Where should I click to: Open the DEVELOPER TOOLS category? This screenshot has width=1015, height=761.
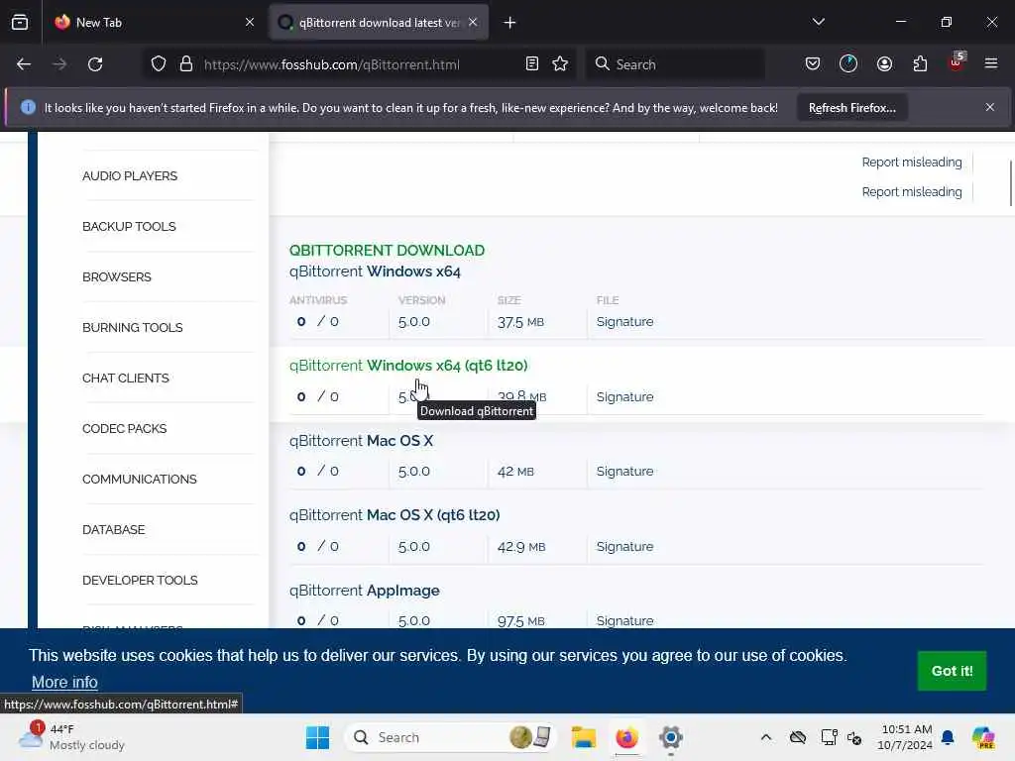point(140,580)
